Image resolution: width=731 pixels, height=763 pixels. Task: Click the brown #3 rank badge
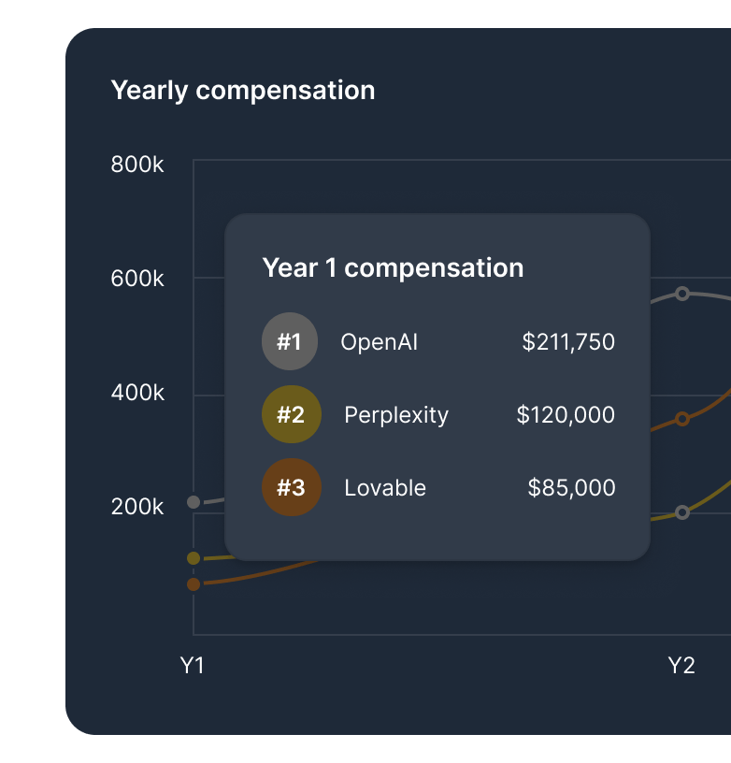[x=292, y=487]
